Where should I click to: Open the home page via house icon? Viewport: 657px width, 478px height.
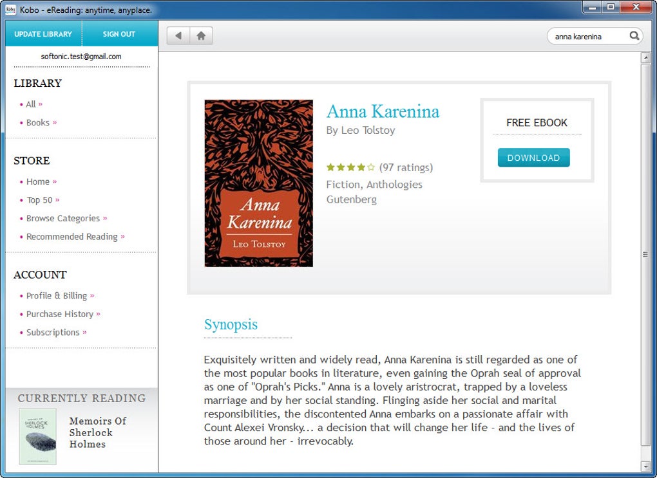[201, 35]
